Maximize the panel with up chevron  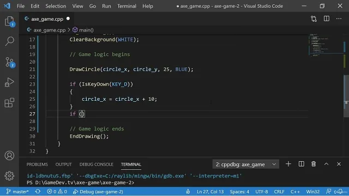click(326, 164)
